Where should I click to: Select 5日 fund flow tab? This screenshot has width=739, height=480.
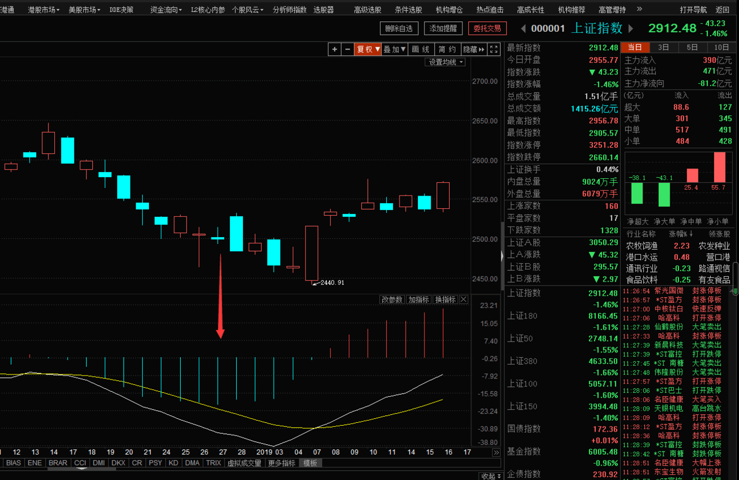pos(693,47)
